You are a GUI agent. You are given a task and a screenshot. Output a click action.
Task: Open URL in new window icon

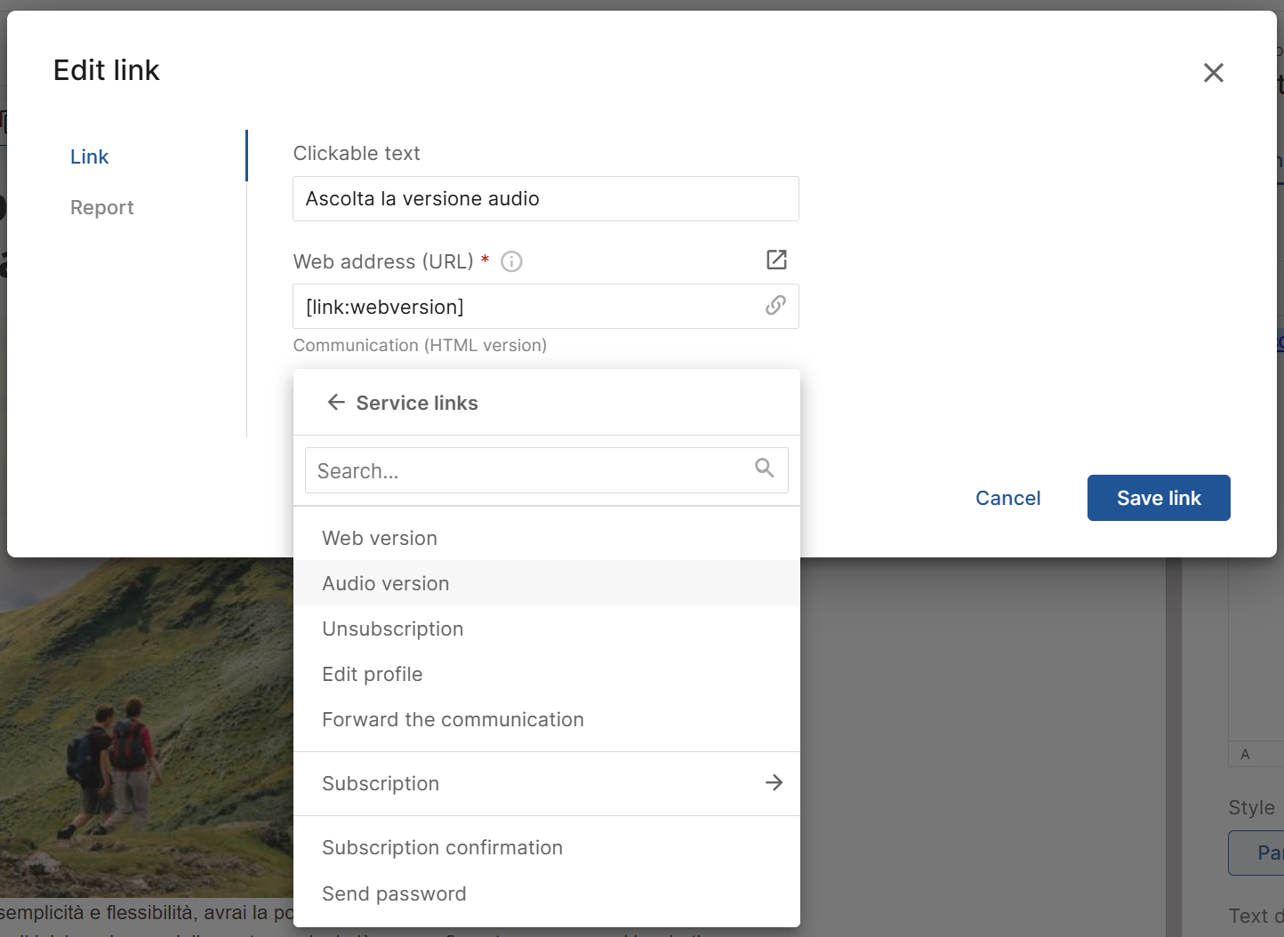click(776, 260)
